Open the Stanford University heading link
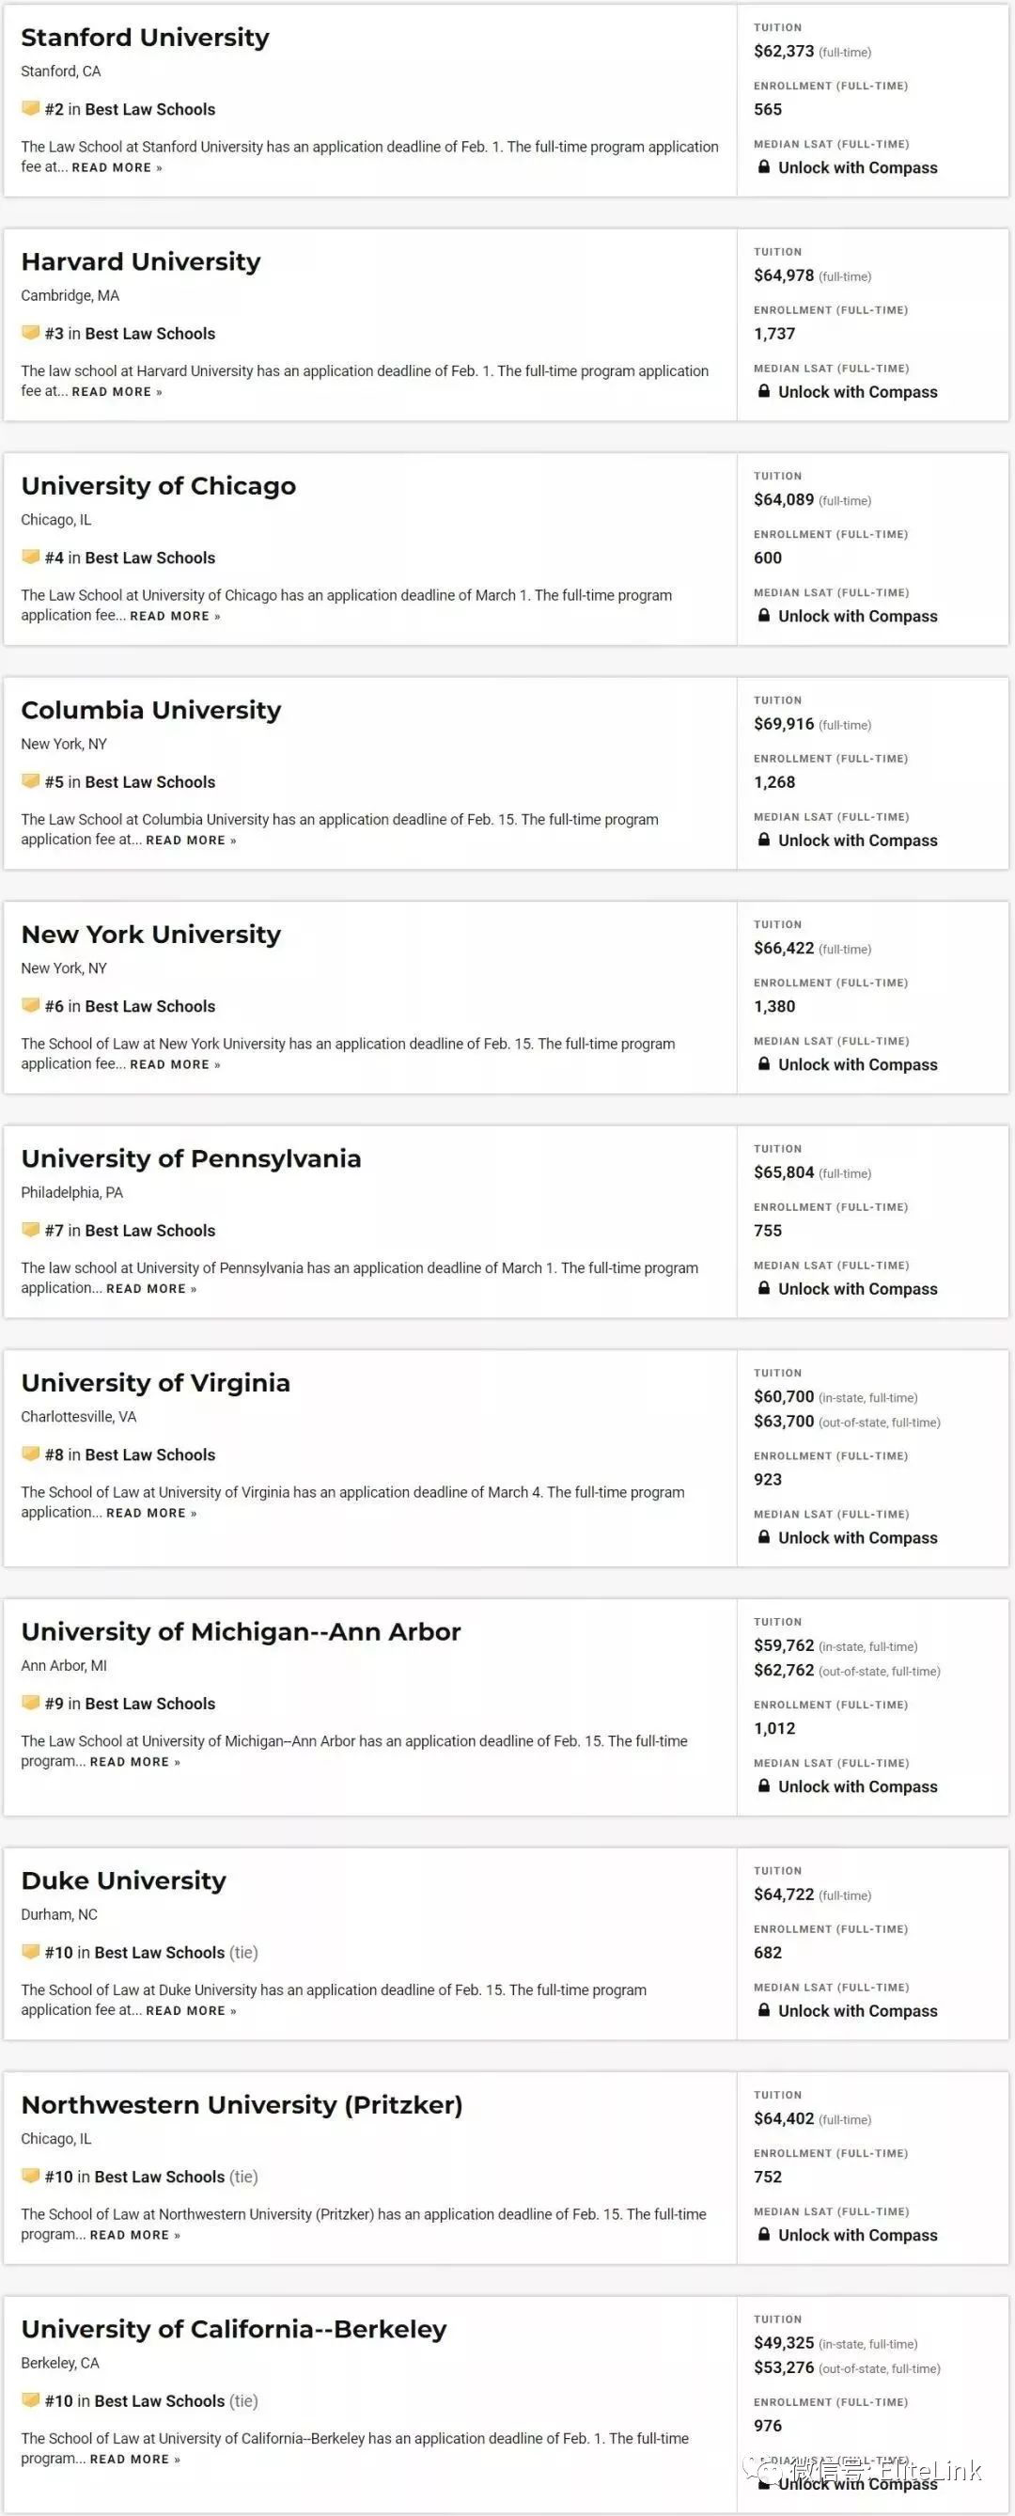Image resolution: width=1015 pixels, height=2516 pixels. coord(146,37)
